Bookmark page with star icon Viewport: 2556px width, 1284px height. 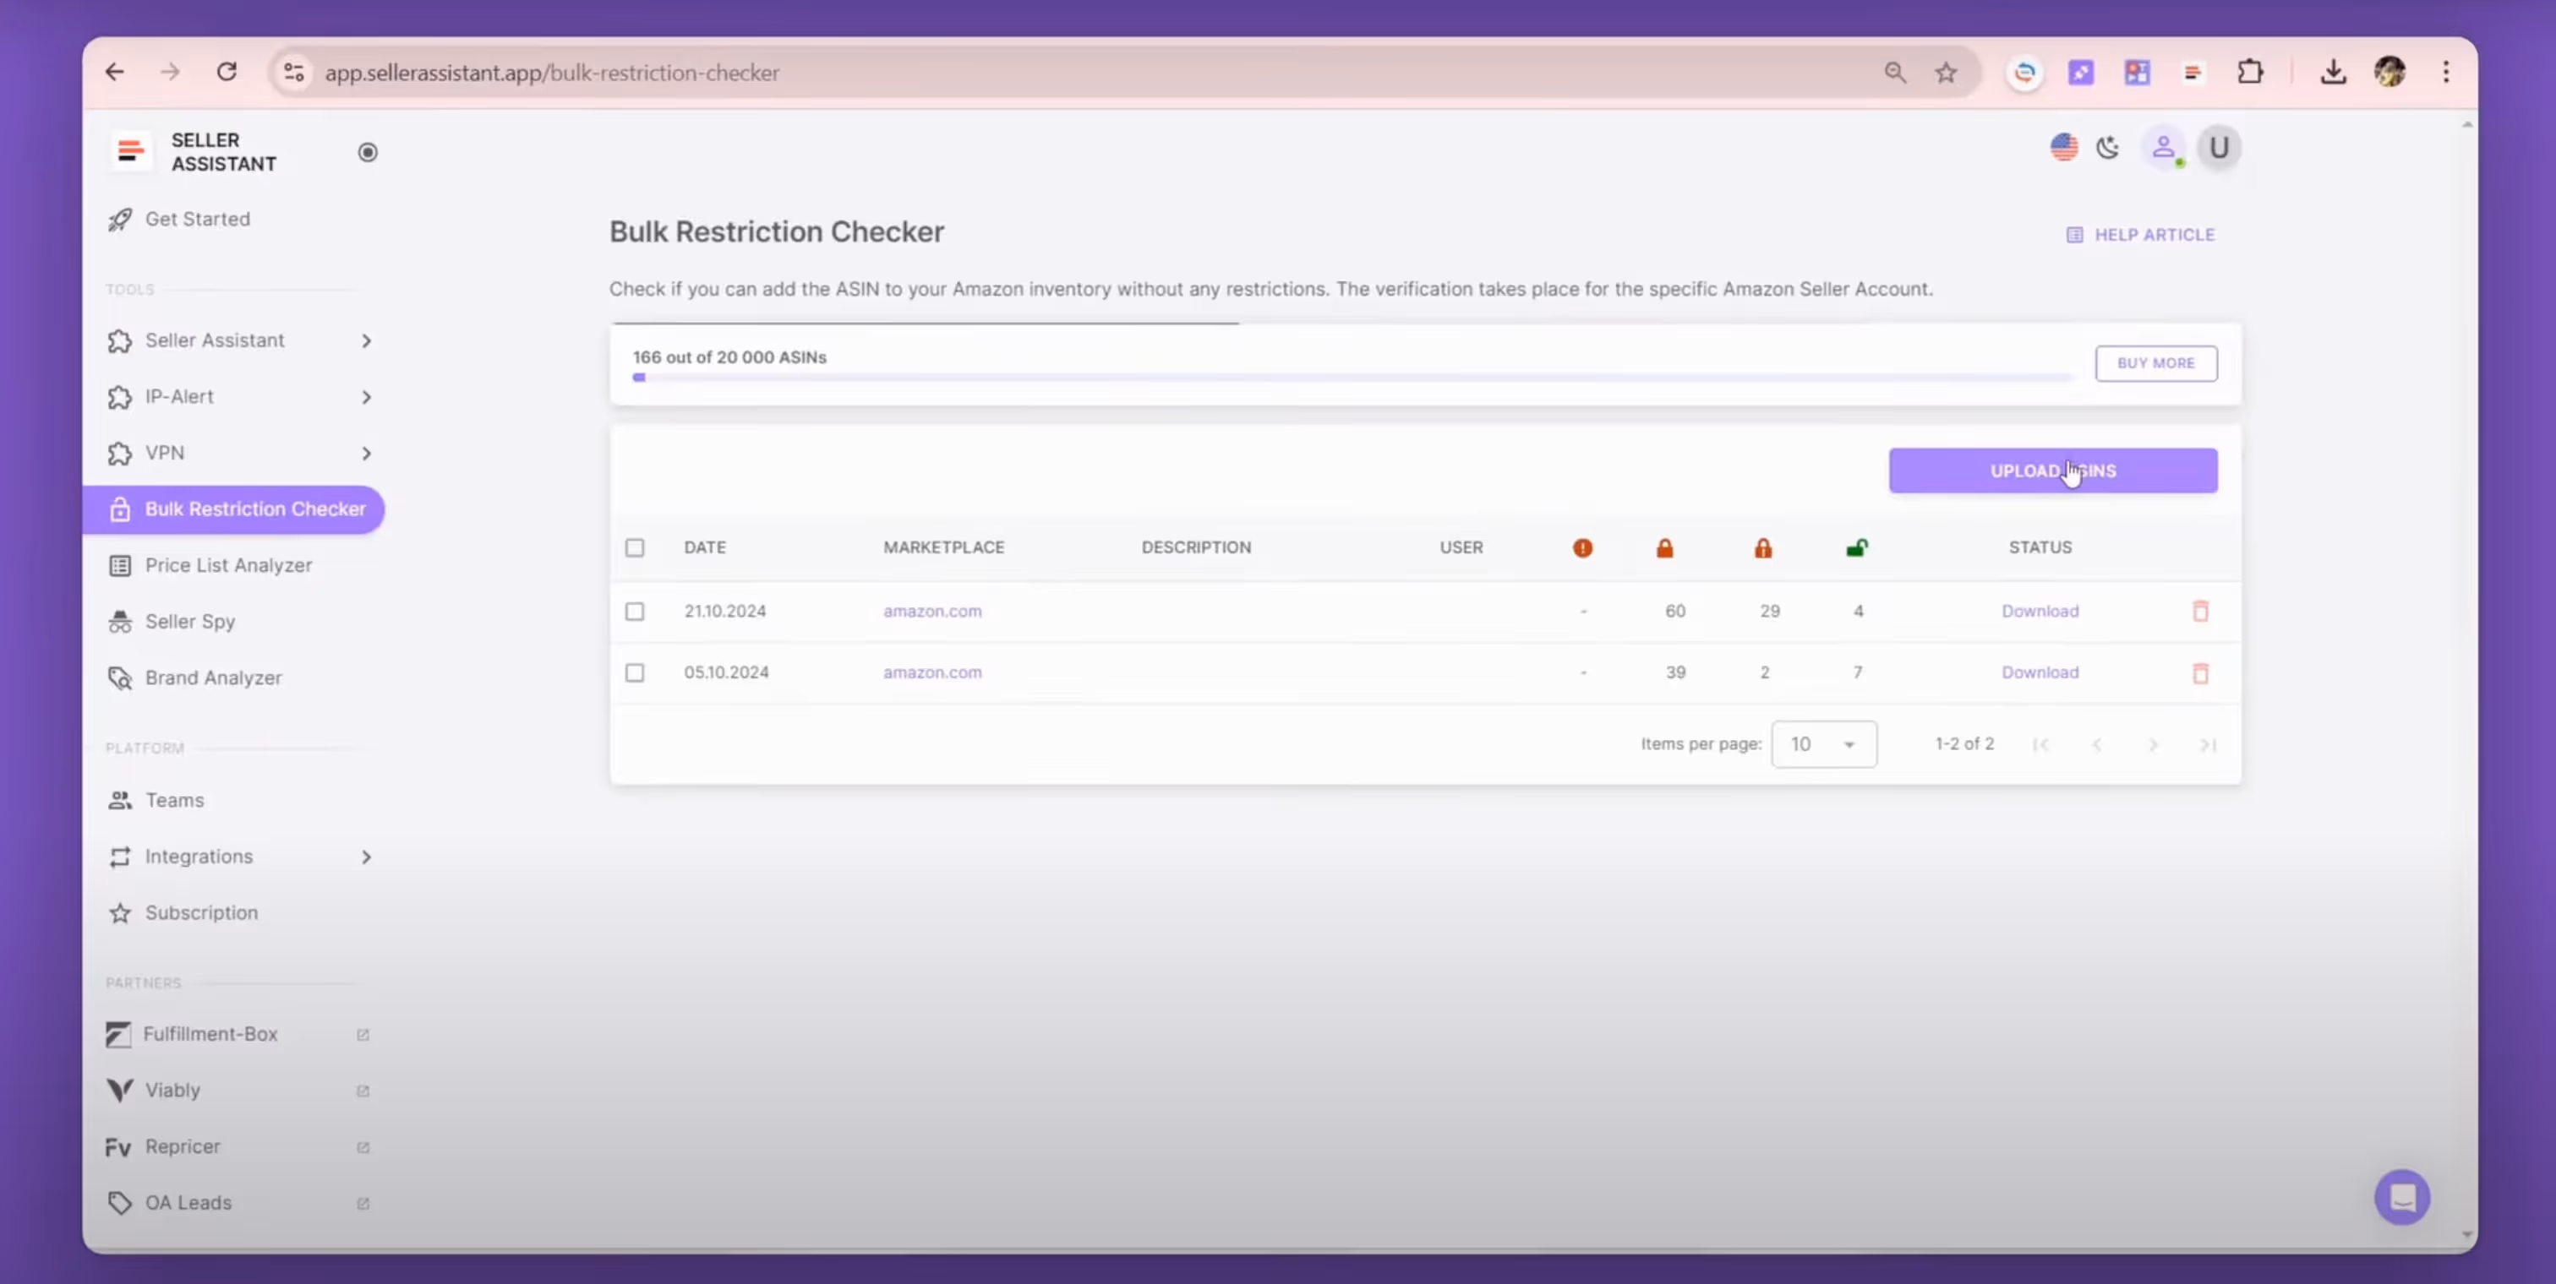point(1946,73)
